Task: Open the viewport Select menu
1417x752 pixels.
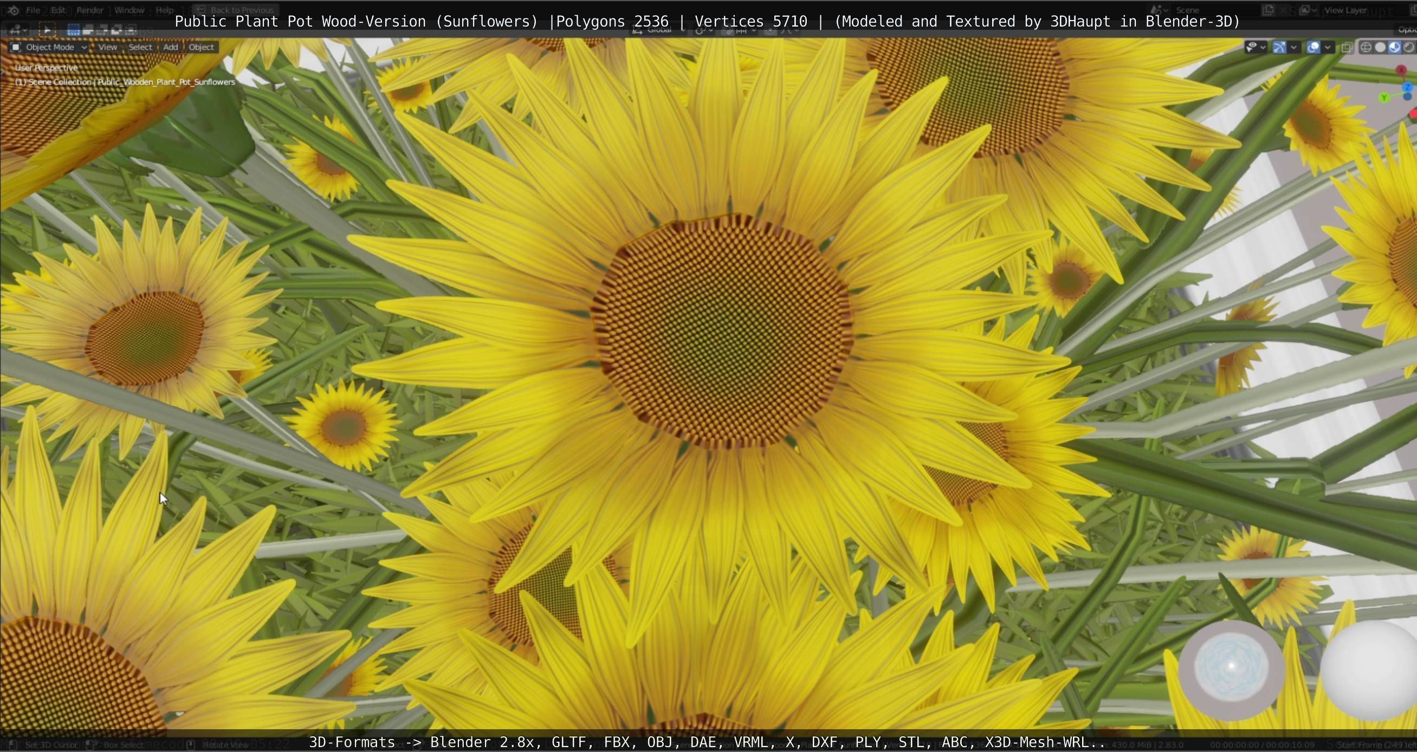Action: 140,47
